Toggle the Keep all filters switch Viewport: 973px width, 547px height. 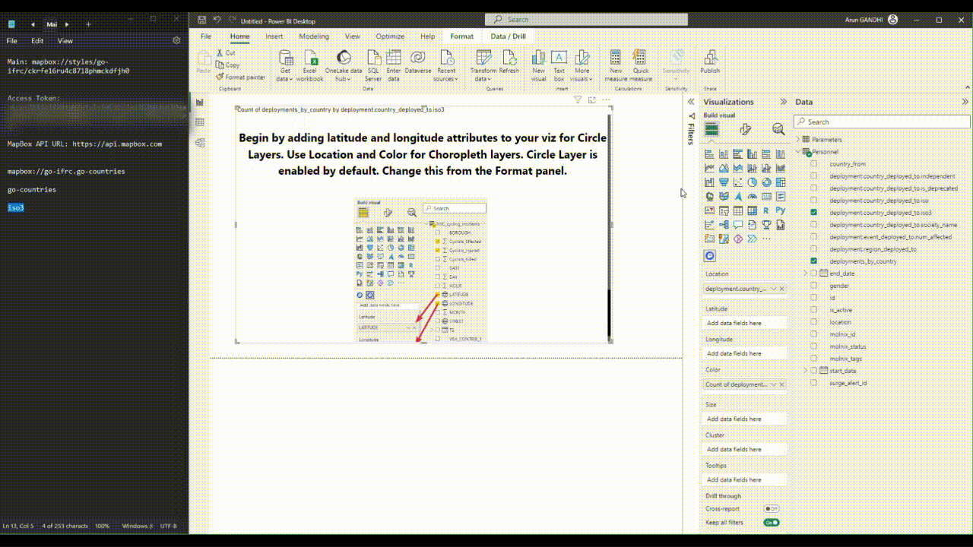pos(772,523)
